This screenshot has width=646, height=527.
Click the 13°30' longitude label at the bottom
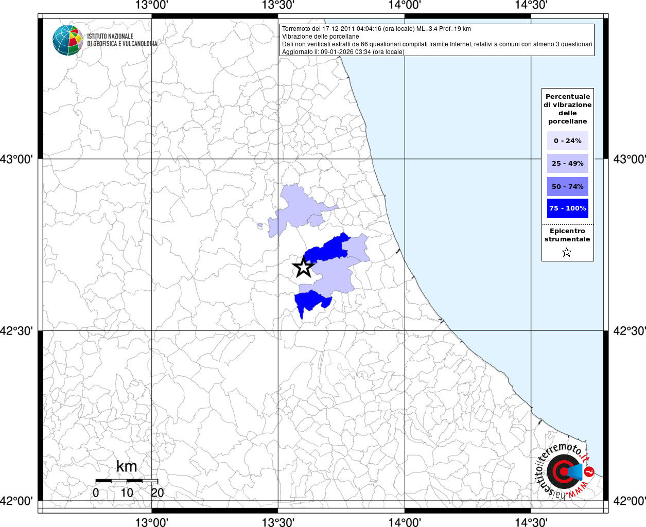click(x=278, y=522)
